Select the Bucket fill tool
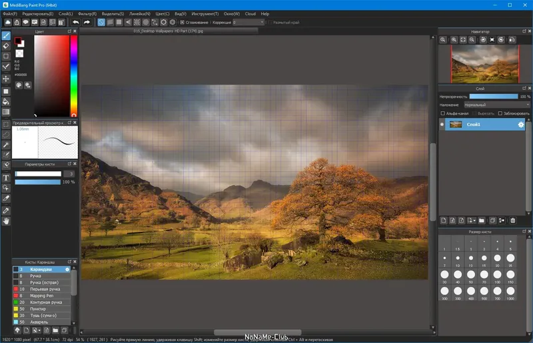This screenshot has width=533, height=343. [x=6, y=102]
